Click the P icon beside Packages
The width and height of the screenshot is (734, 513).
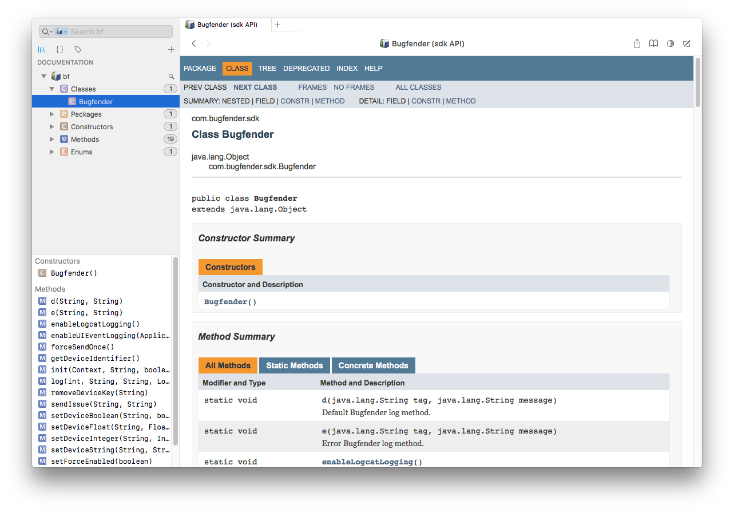pos(64,114)
